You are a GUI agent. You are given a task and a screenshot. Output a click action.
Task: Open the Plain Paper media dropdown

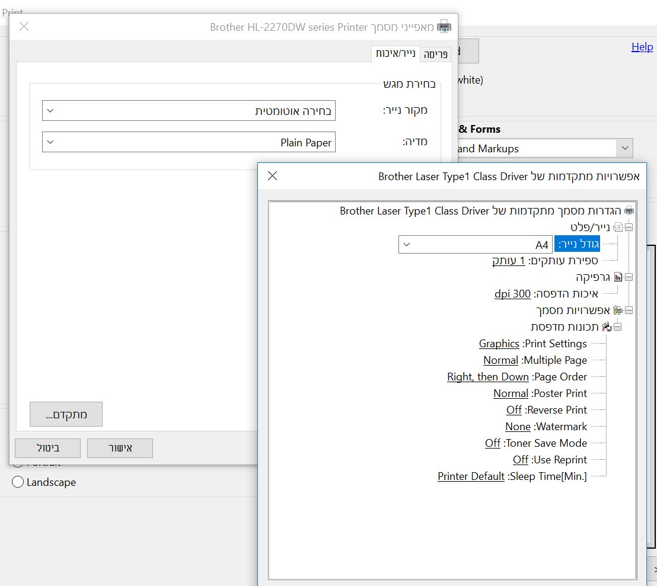pyautogui.click(x=189, y=142)
